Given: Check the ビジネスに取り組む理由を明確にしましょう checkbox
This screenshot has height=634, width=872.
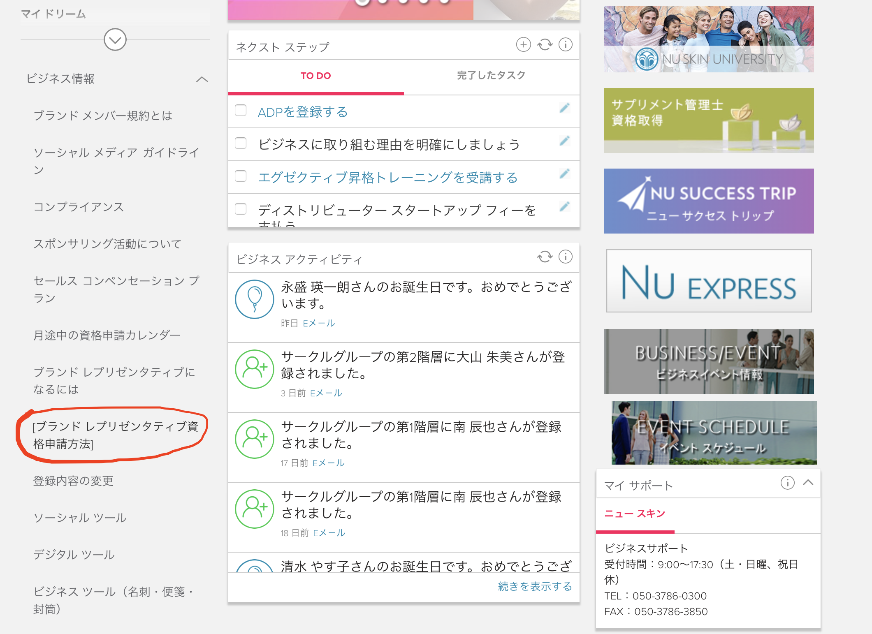Looking at the screenshot, I should pos(241,143).
